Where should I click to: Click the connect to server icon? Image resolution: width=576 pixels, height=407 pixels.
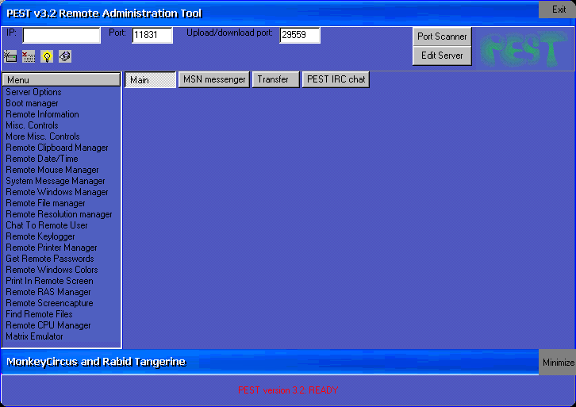[x=10, y=56]
